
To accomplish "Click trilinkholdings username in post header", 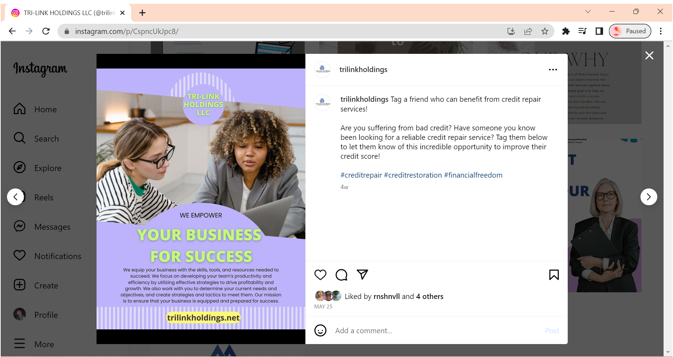I will point(363,70).
